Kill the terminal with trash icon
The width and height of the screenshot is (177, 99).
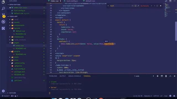[166, 76]
